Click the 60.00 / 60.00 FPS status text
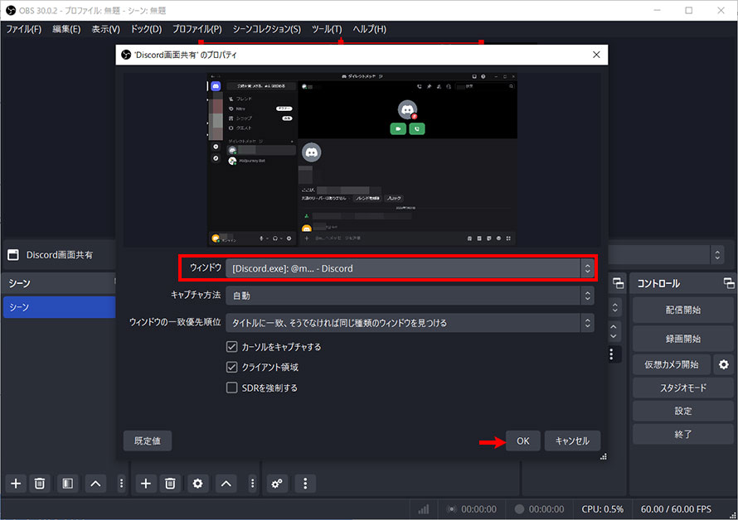Screen dimensions: 738x520 pyautogui.click(x=676, y=509)
